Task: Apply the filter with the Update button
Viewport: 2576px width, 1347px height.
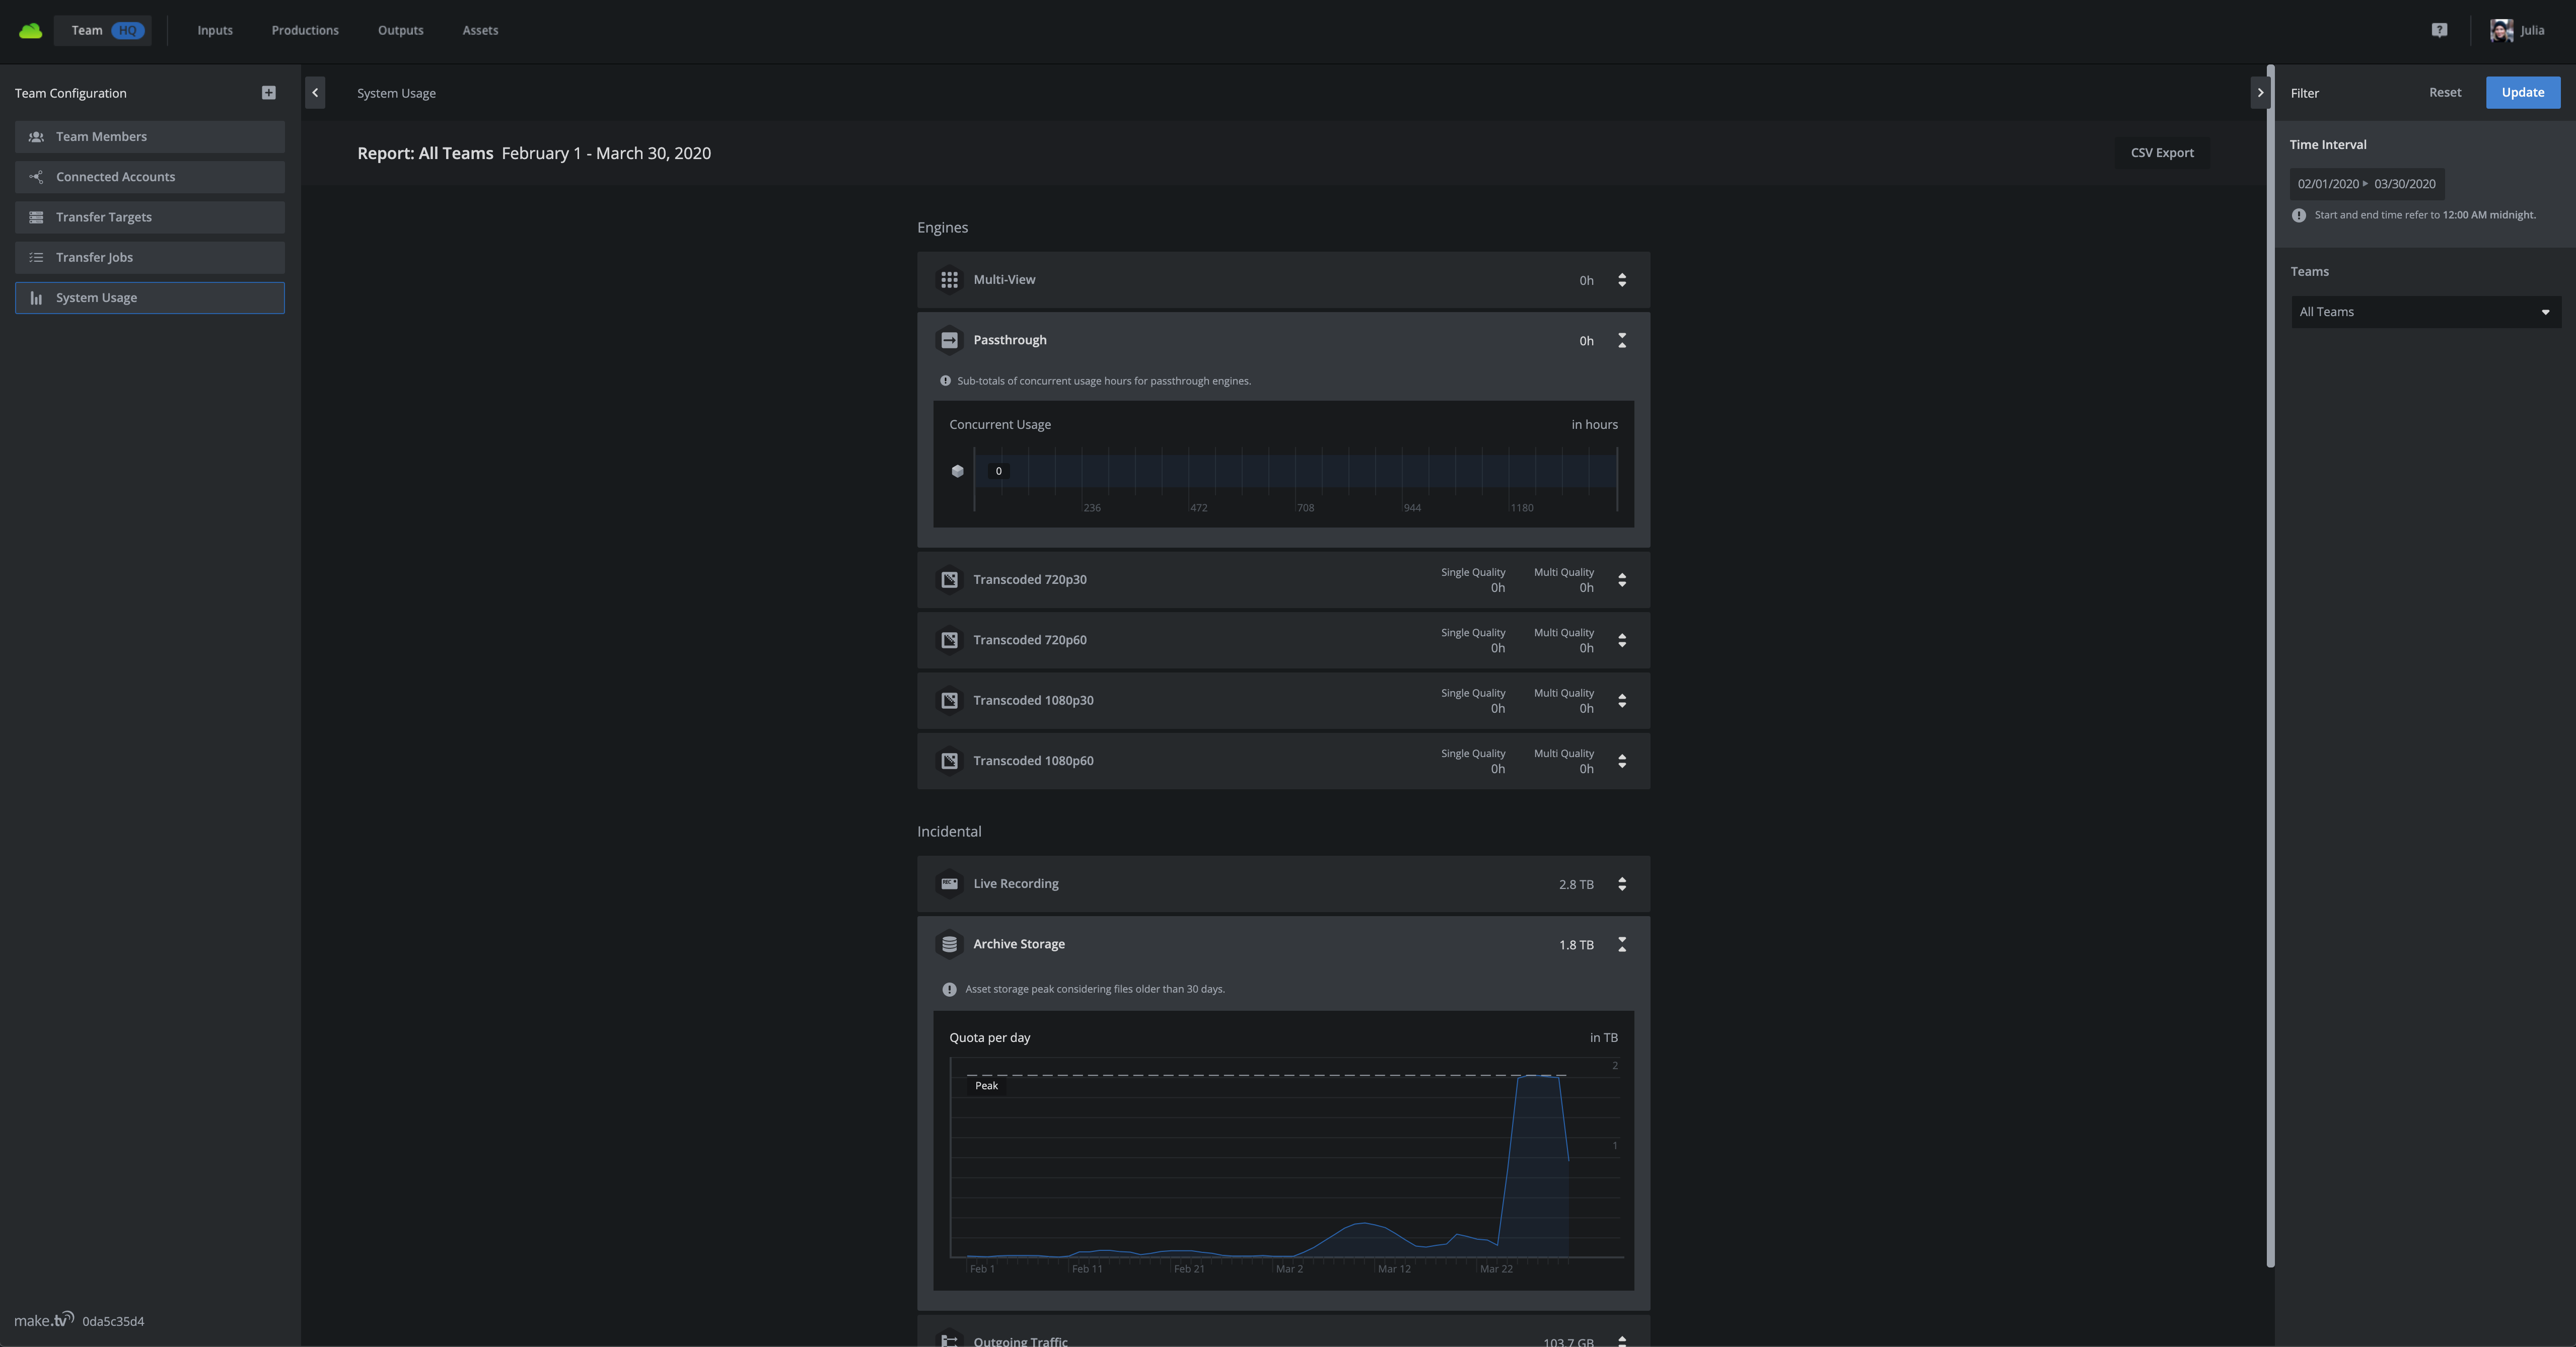Action: 2522,92
